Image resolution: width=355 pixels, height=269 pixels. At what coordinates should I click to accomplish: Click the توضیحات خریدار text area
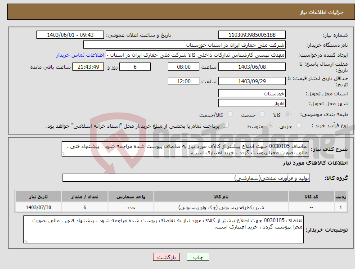[163, 229]
